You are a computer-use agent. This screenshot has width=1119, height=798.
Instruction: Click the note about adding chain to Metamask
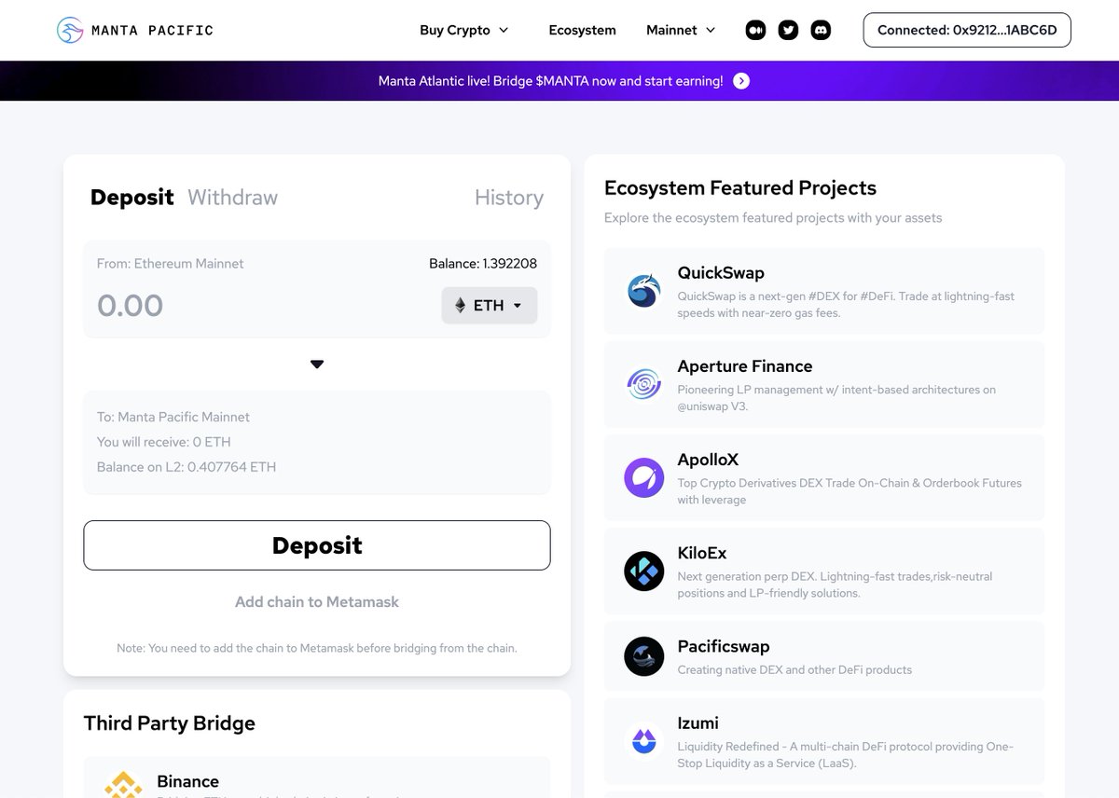317,648
